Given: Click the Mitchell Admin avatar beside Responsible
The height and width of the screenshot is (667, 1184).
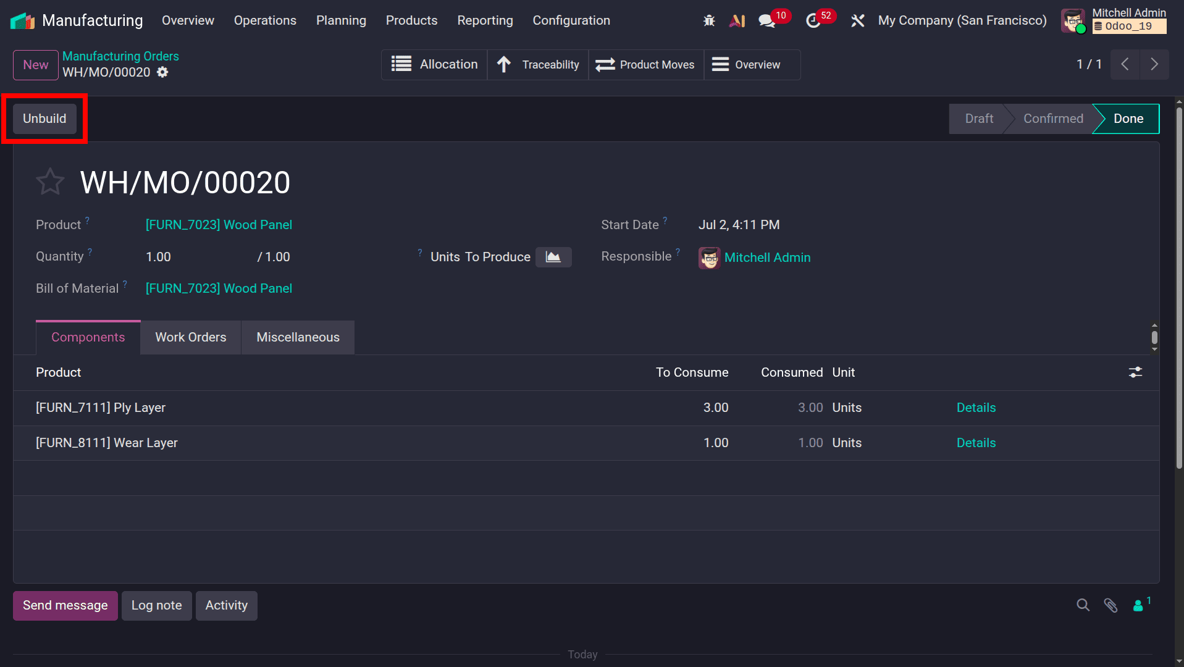Looking at the screenshot, I should 710,258.
